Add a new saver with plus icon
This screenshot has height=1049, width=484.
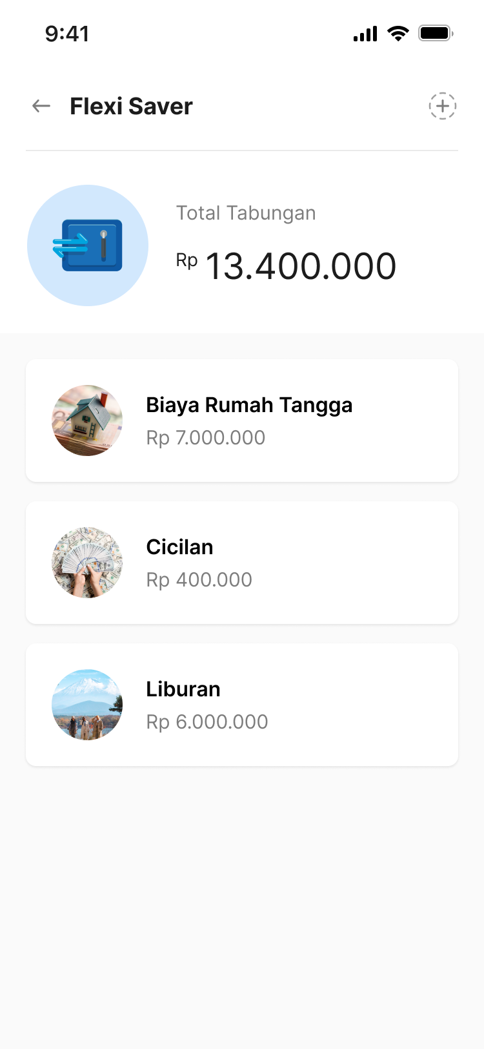point(443,106)
